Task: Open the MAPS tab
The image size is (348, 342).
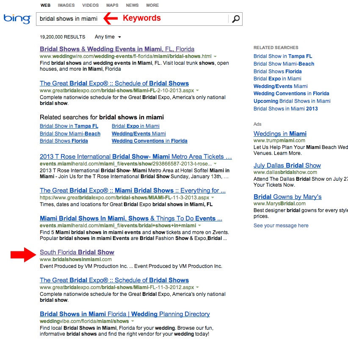Action: click(112, 6)
